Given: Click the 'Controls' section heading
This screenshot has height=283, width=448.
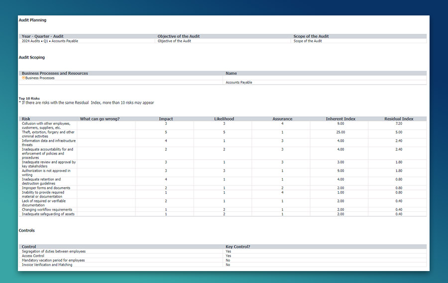Looking at the screenshot, I should coord(26,230).
